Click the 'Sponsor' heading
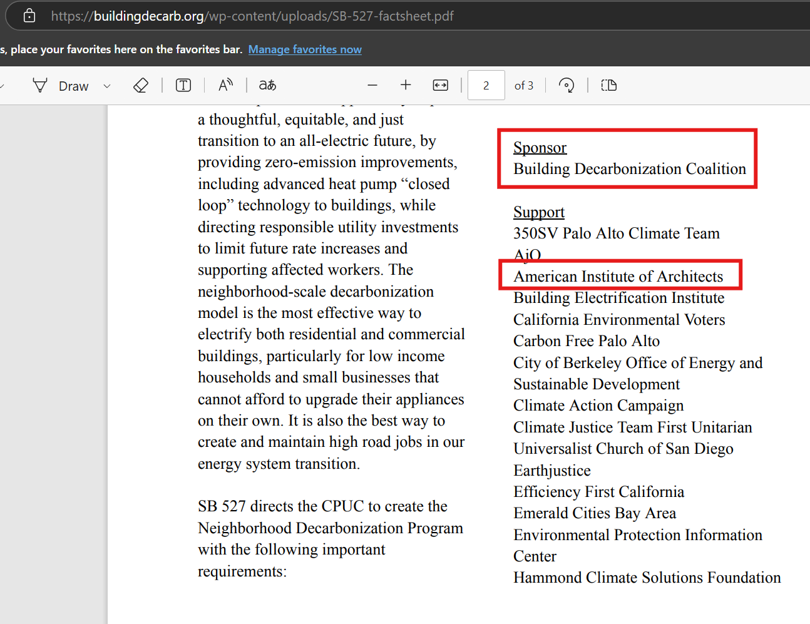Image resolution: width=810 pixels, height=624 pixels. [x=540, y=148]
